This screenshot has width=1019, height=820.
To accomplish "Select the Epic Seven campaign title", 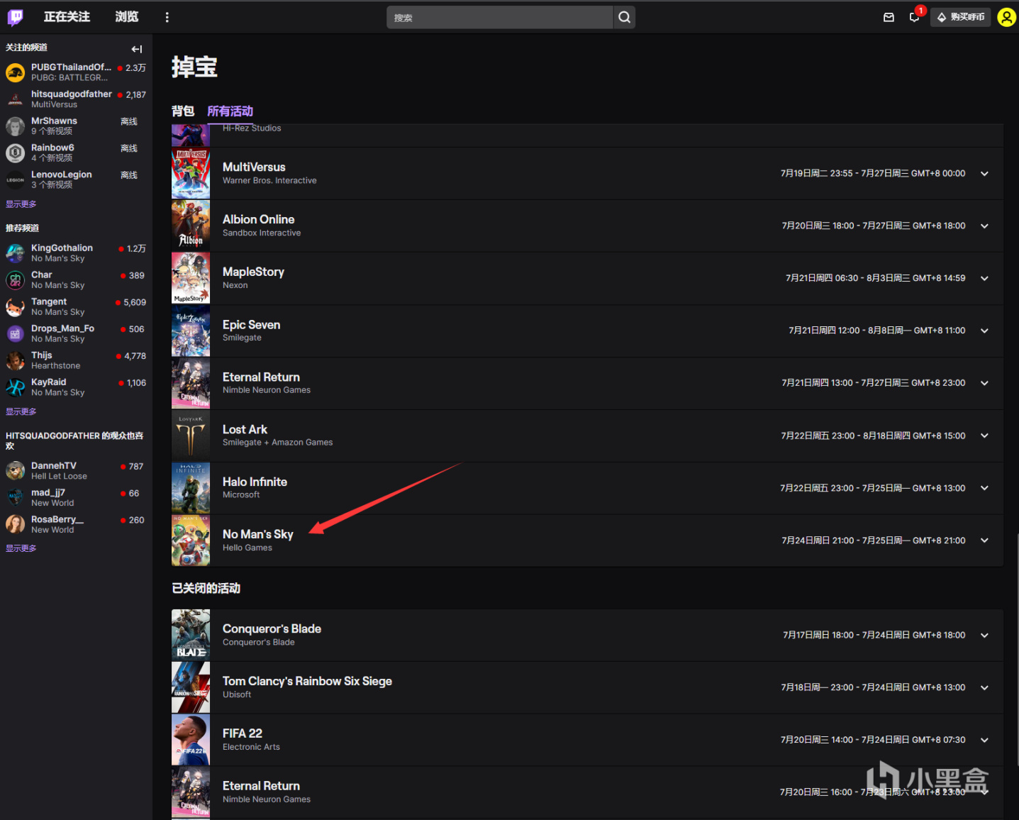I will (251, 325).
